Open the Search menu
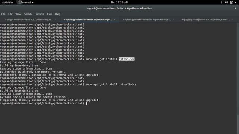 click(x=28, y=14)
